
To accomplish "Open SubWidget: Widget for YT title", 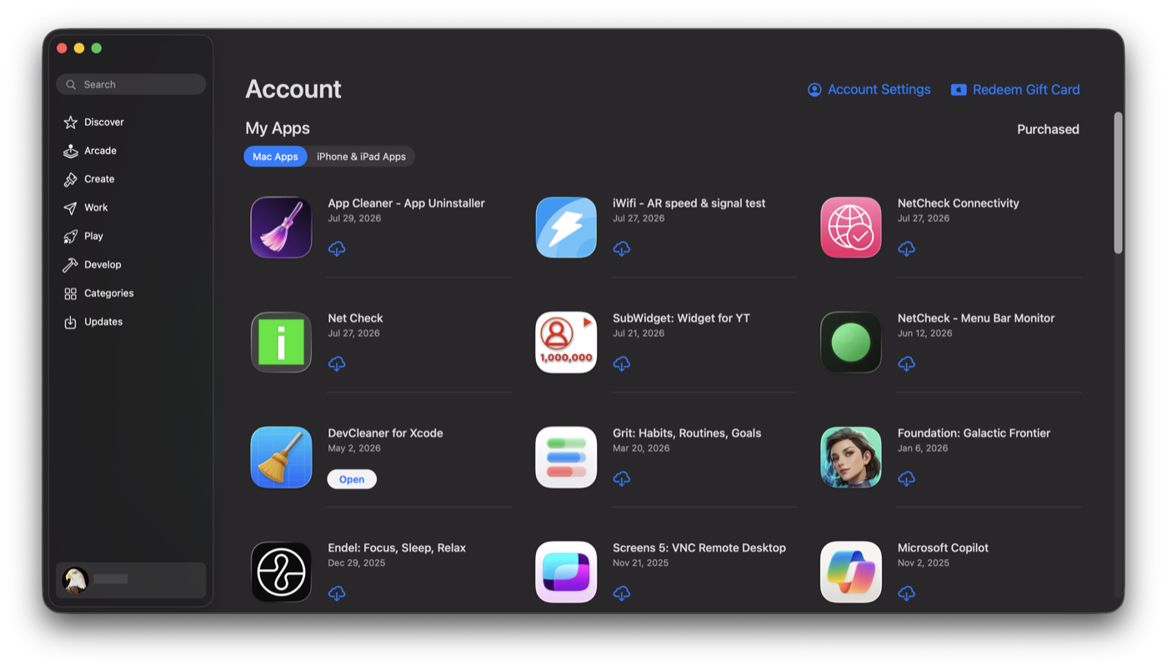I will point(681,318).
